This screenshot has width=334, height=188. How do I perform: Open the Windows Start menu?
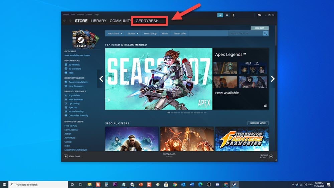coord(4,185)
